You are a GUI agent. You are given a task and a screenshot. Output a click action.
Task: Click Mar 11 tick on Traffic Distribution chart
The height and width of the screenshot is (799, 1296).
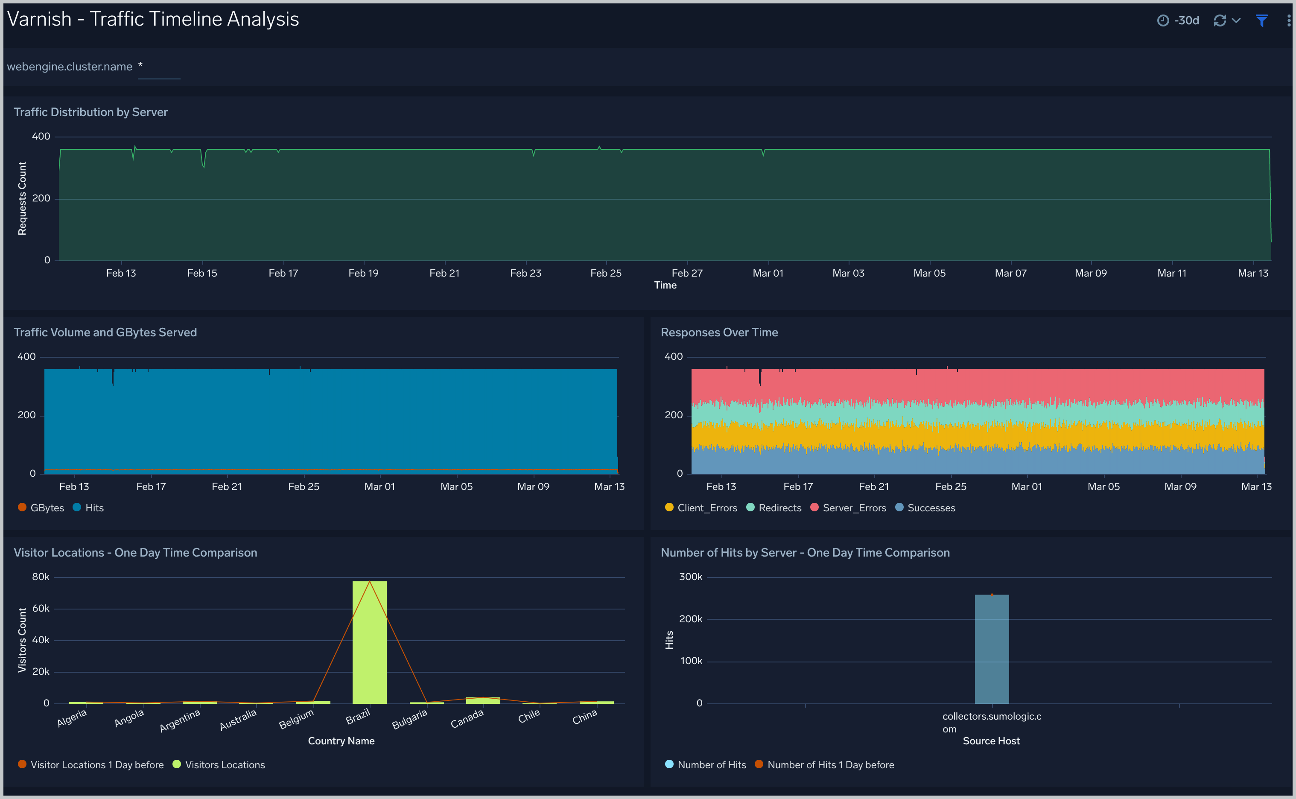[x=1172, y=273]
